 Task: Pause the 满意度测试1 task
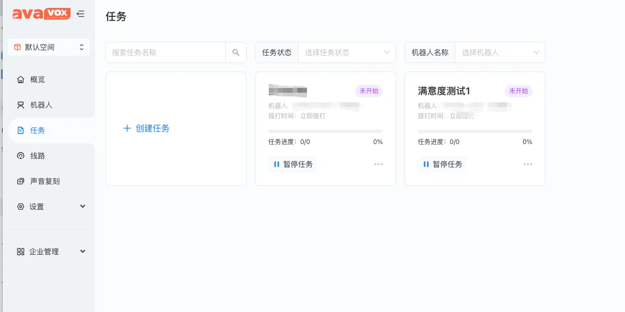tap(442, 164)
